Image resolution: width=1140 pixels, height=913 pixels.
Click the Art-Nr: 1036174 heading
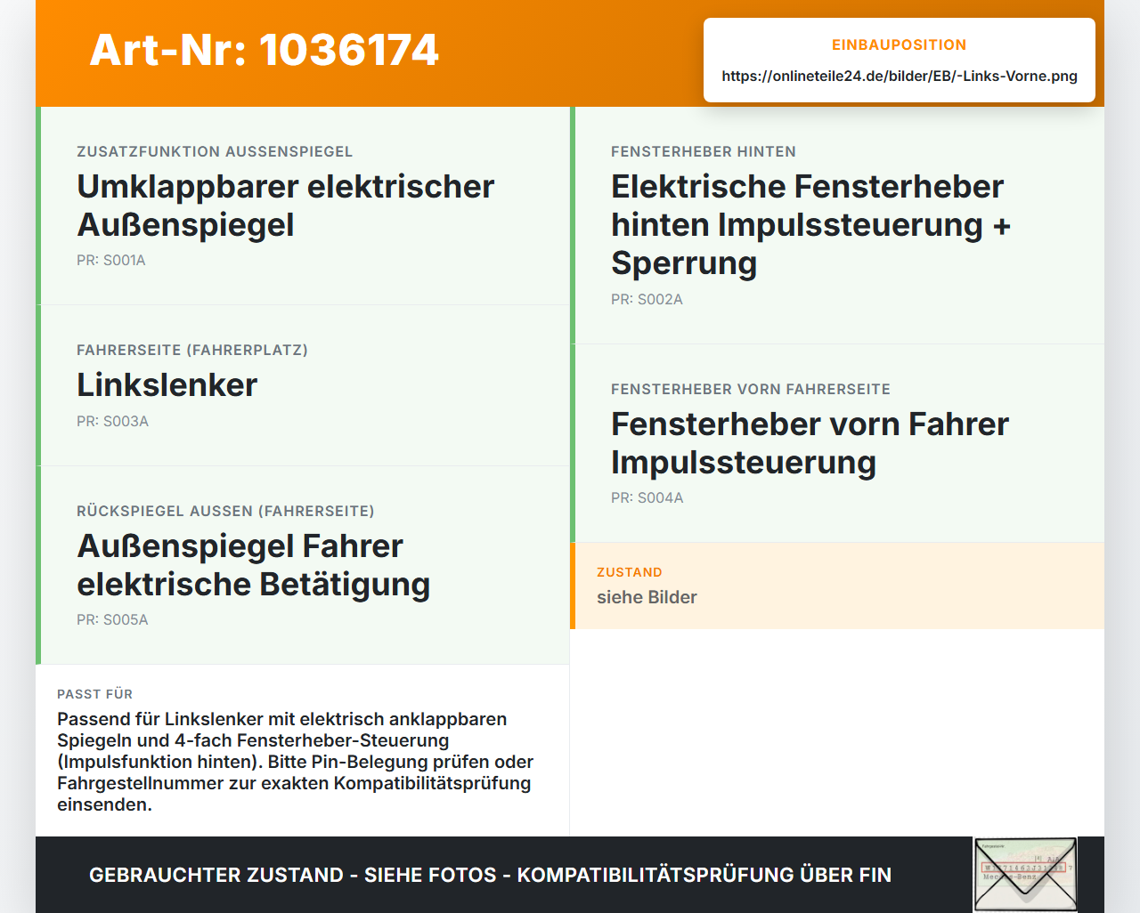(264, 50)
